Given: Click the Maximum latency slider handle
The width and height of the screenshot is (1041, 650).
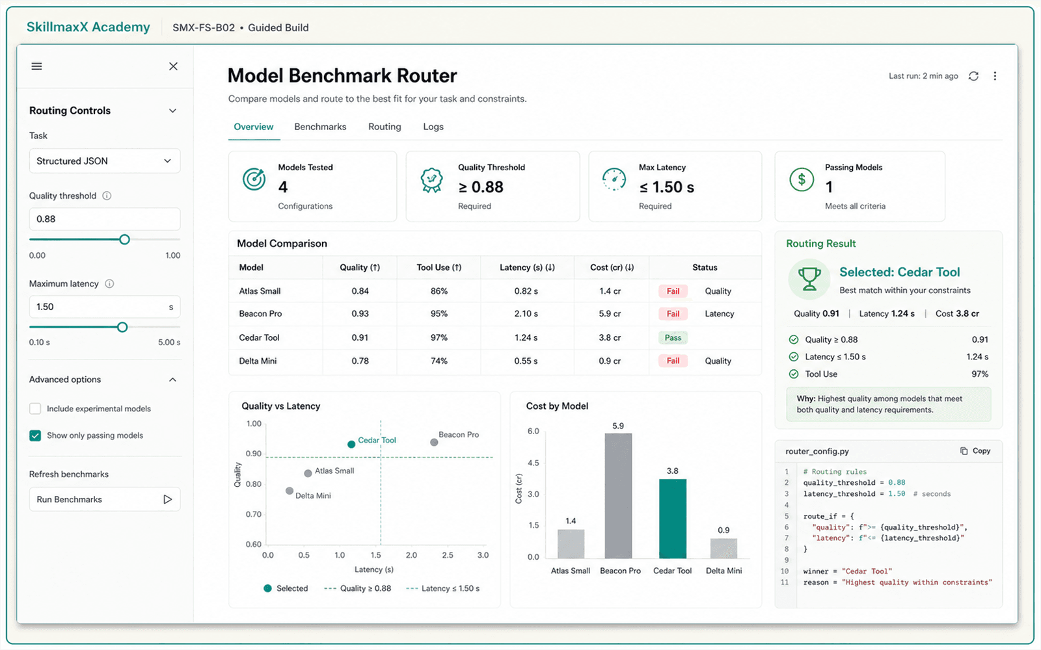Looking at the screenshot, I should [122, 327].
